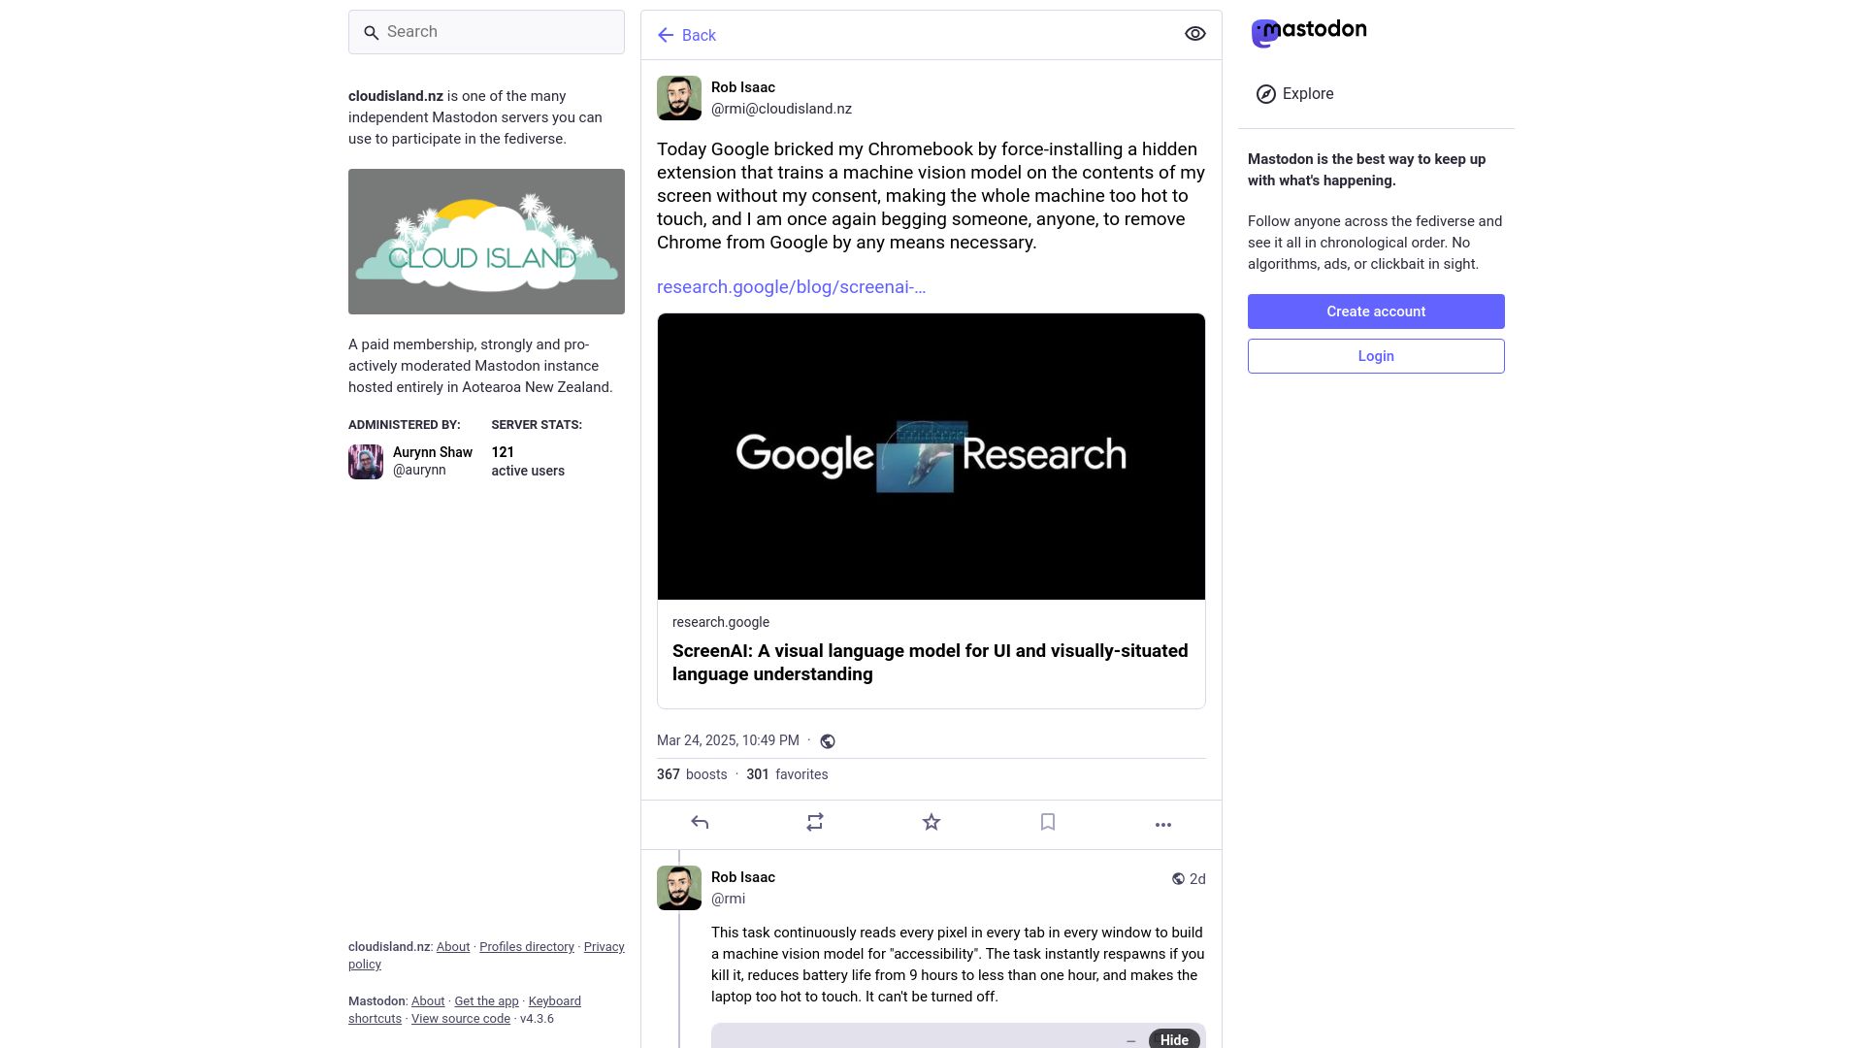Click the search magnifier icon
The width and height of the screenshot is (1863, 1048).
[371, 33]
